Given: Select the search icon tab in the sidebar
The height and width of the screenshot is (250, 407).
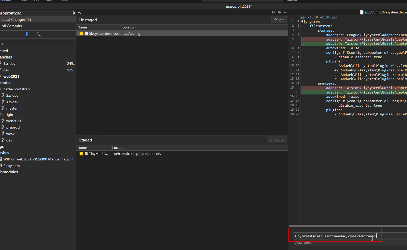Looking at the screenshot, I should click(38, 34).
